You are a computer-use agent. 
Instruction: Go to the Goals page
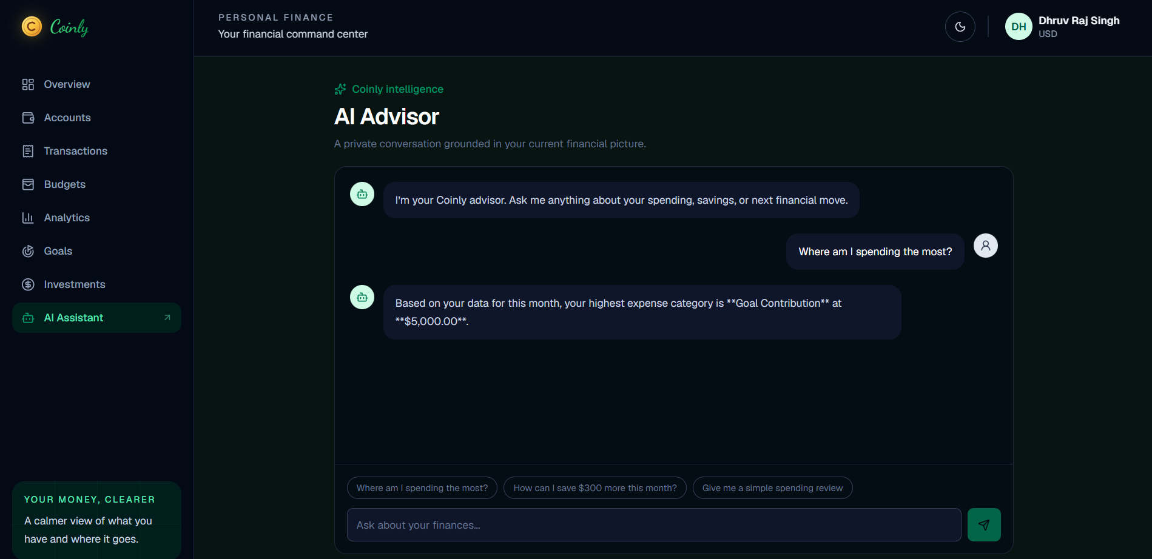96,251
